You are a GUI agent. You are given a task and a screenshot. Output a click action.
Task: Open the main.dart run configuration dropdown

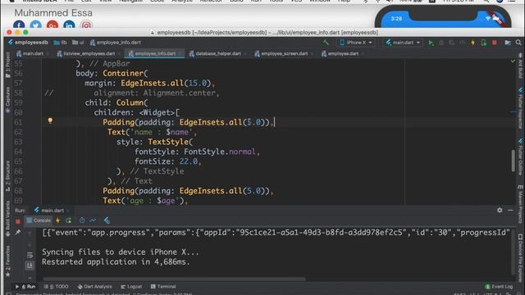click(403, 43)
